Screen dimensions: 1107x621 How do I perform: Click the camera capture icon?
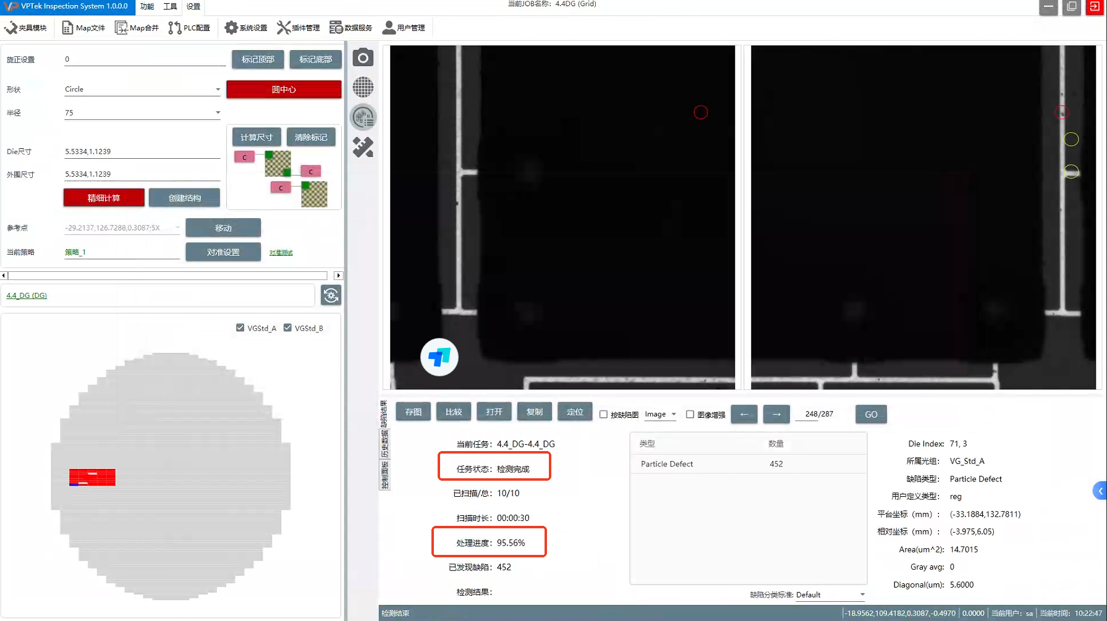(363, 58)
